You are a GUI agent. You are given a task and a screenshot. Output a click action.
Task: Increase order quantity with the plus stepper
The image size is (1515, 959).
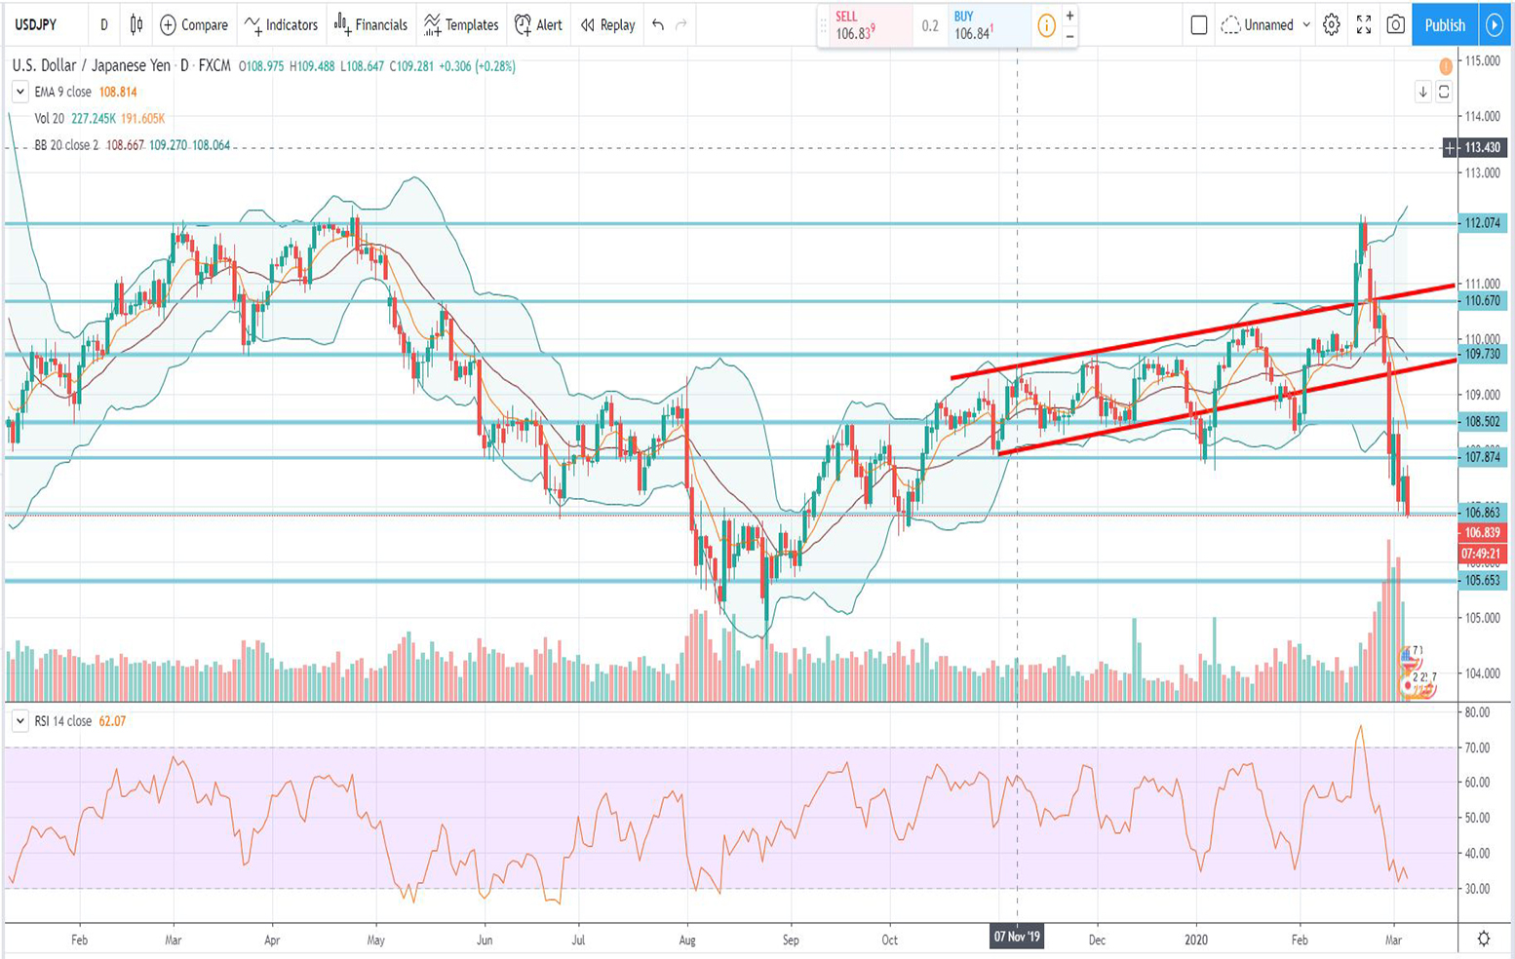tap(1069, 16)
